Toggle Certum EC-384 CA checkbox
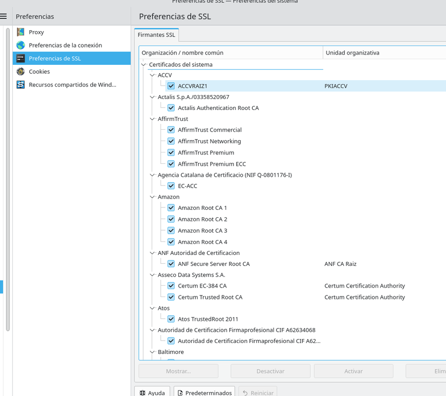Image resolution: width=446 pixels, height=396 pixels. pyautogui.click(x=171, y=286)
